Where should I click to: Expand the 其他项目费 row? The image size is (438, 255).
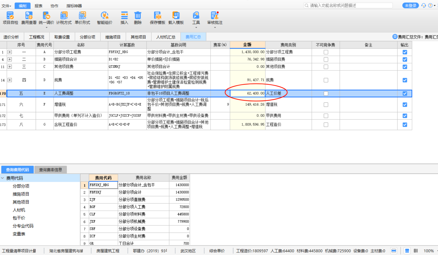pos(10,67)
